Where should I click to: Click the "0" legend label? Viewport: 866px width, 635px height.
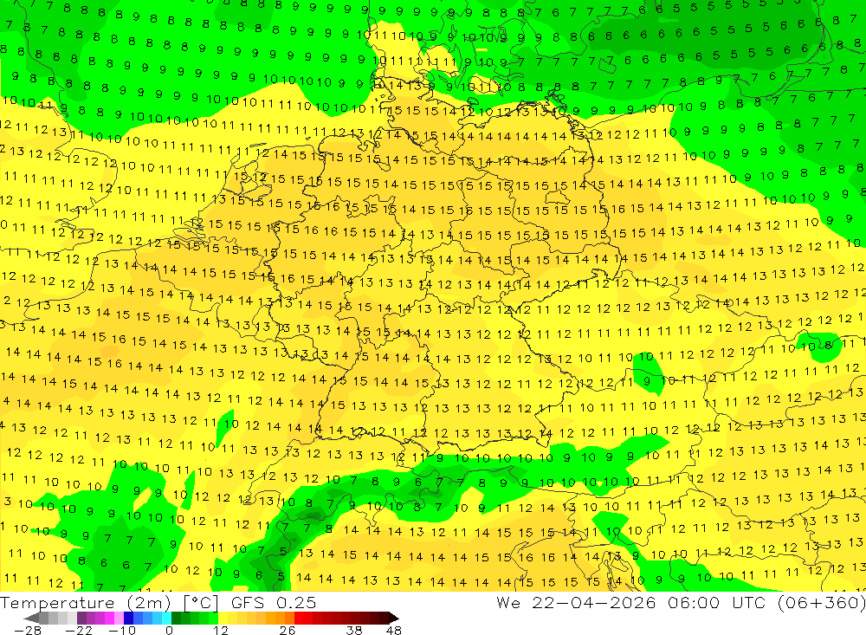(169, 631)
